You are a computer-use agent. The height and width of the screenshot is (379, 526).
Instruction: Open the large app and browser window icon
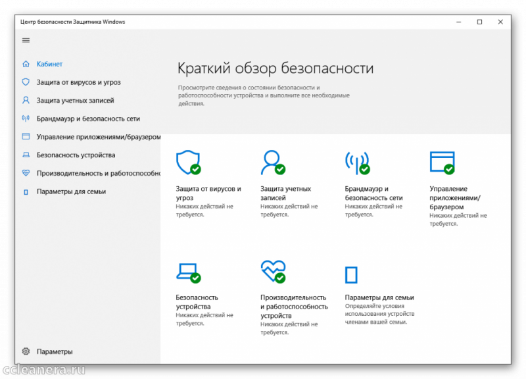(x=442, y=163)
